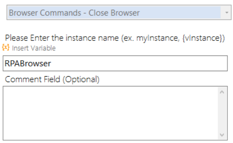Click the comment field vertical scrollbar track
Image resolution: width=233 pixels, height=143 pixels.
pyautogui.click(x=222, y=113)
